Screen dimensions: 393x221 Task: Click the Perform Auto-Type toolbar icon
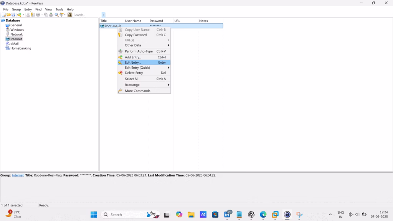click(x=51, y=15)
